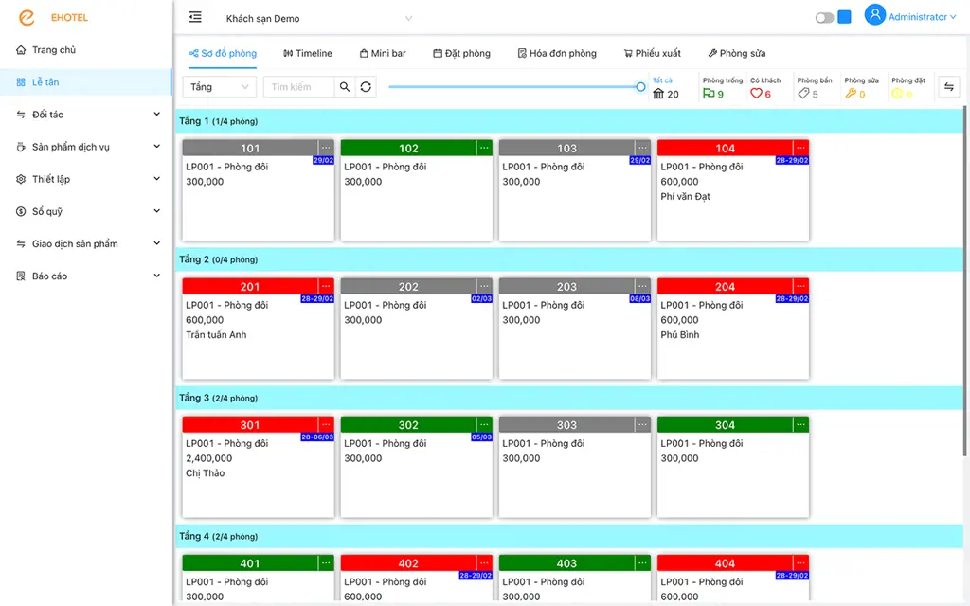This screenshot has width=970, height=606.
Task: Open the more menu on room 403
Action: pos(643,563)
